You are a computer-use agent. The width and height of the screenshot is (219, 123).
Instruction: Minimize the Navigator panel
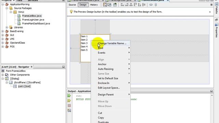[x=63, y=67]
